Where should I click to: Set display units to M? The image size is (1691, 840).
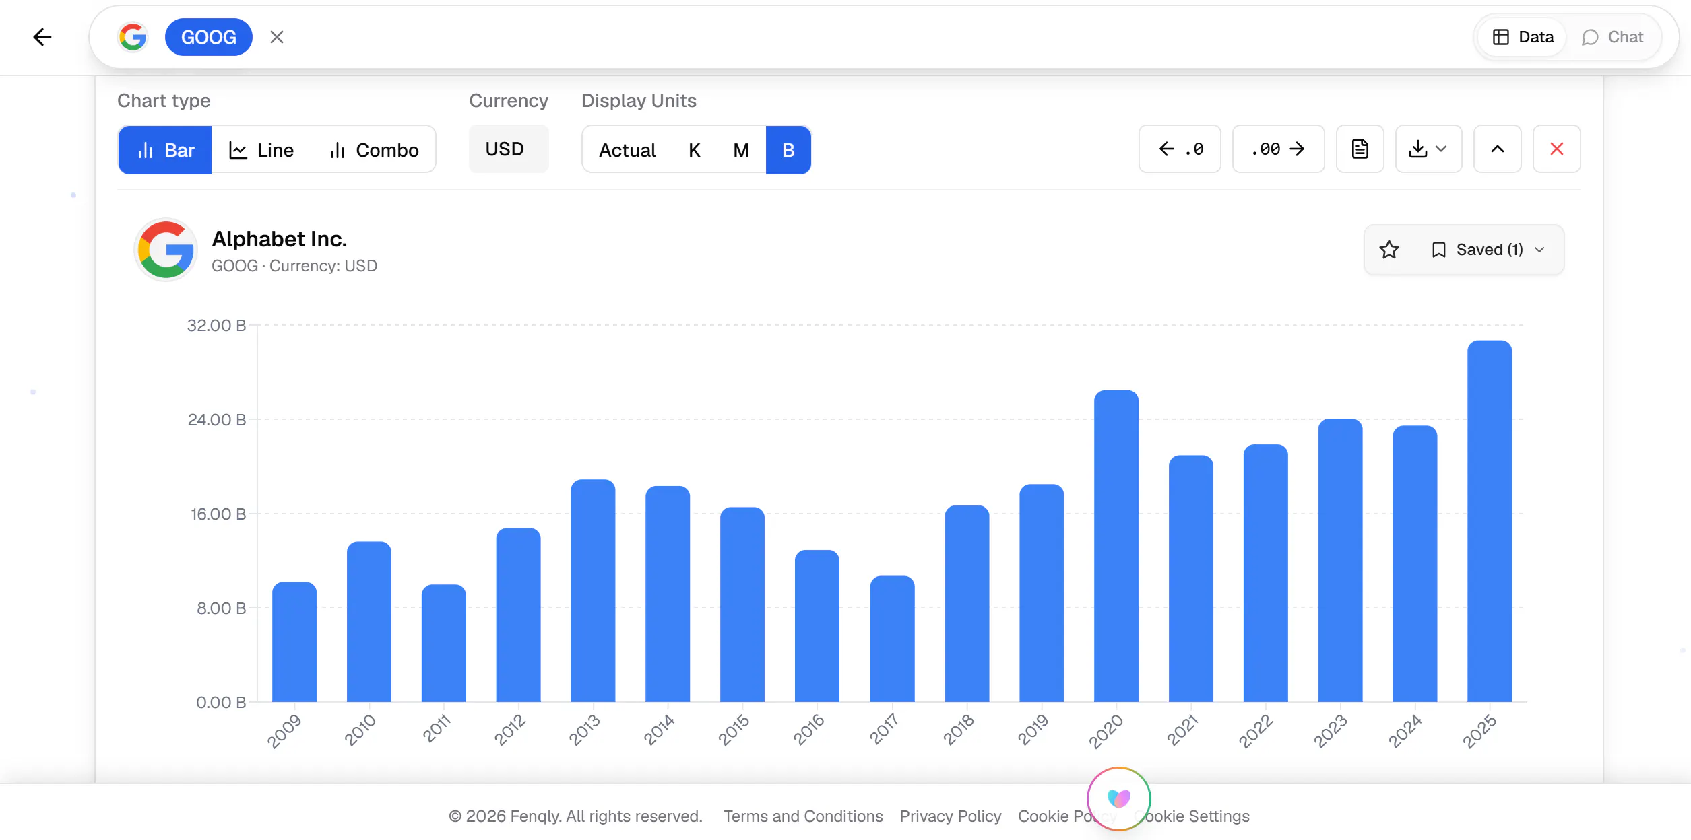[x=741, y=149]
